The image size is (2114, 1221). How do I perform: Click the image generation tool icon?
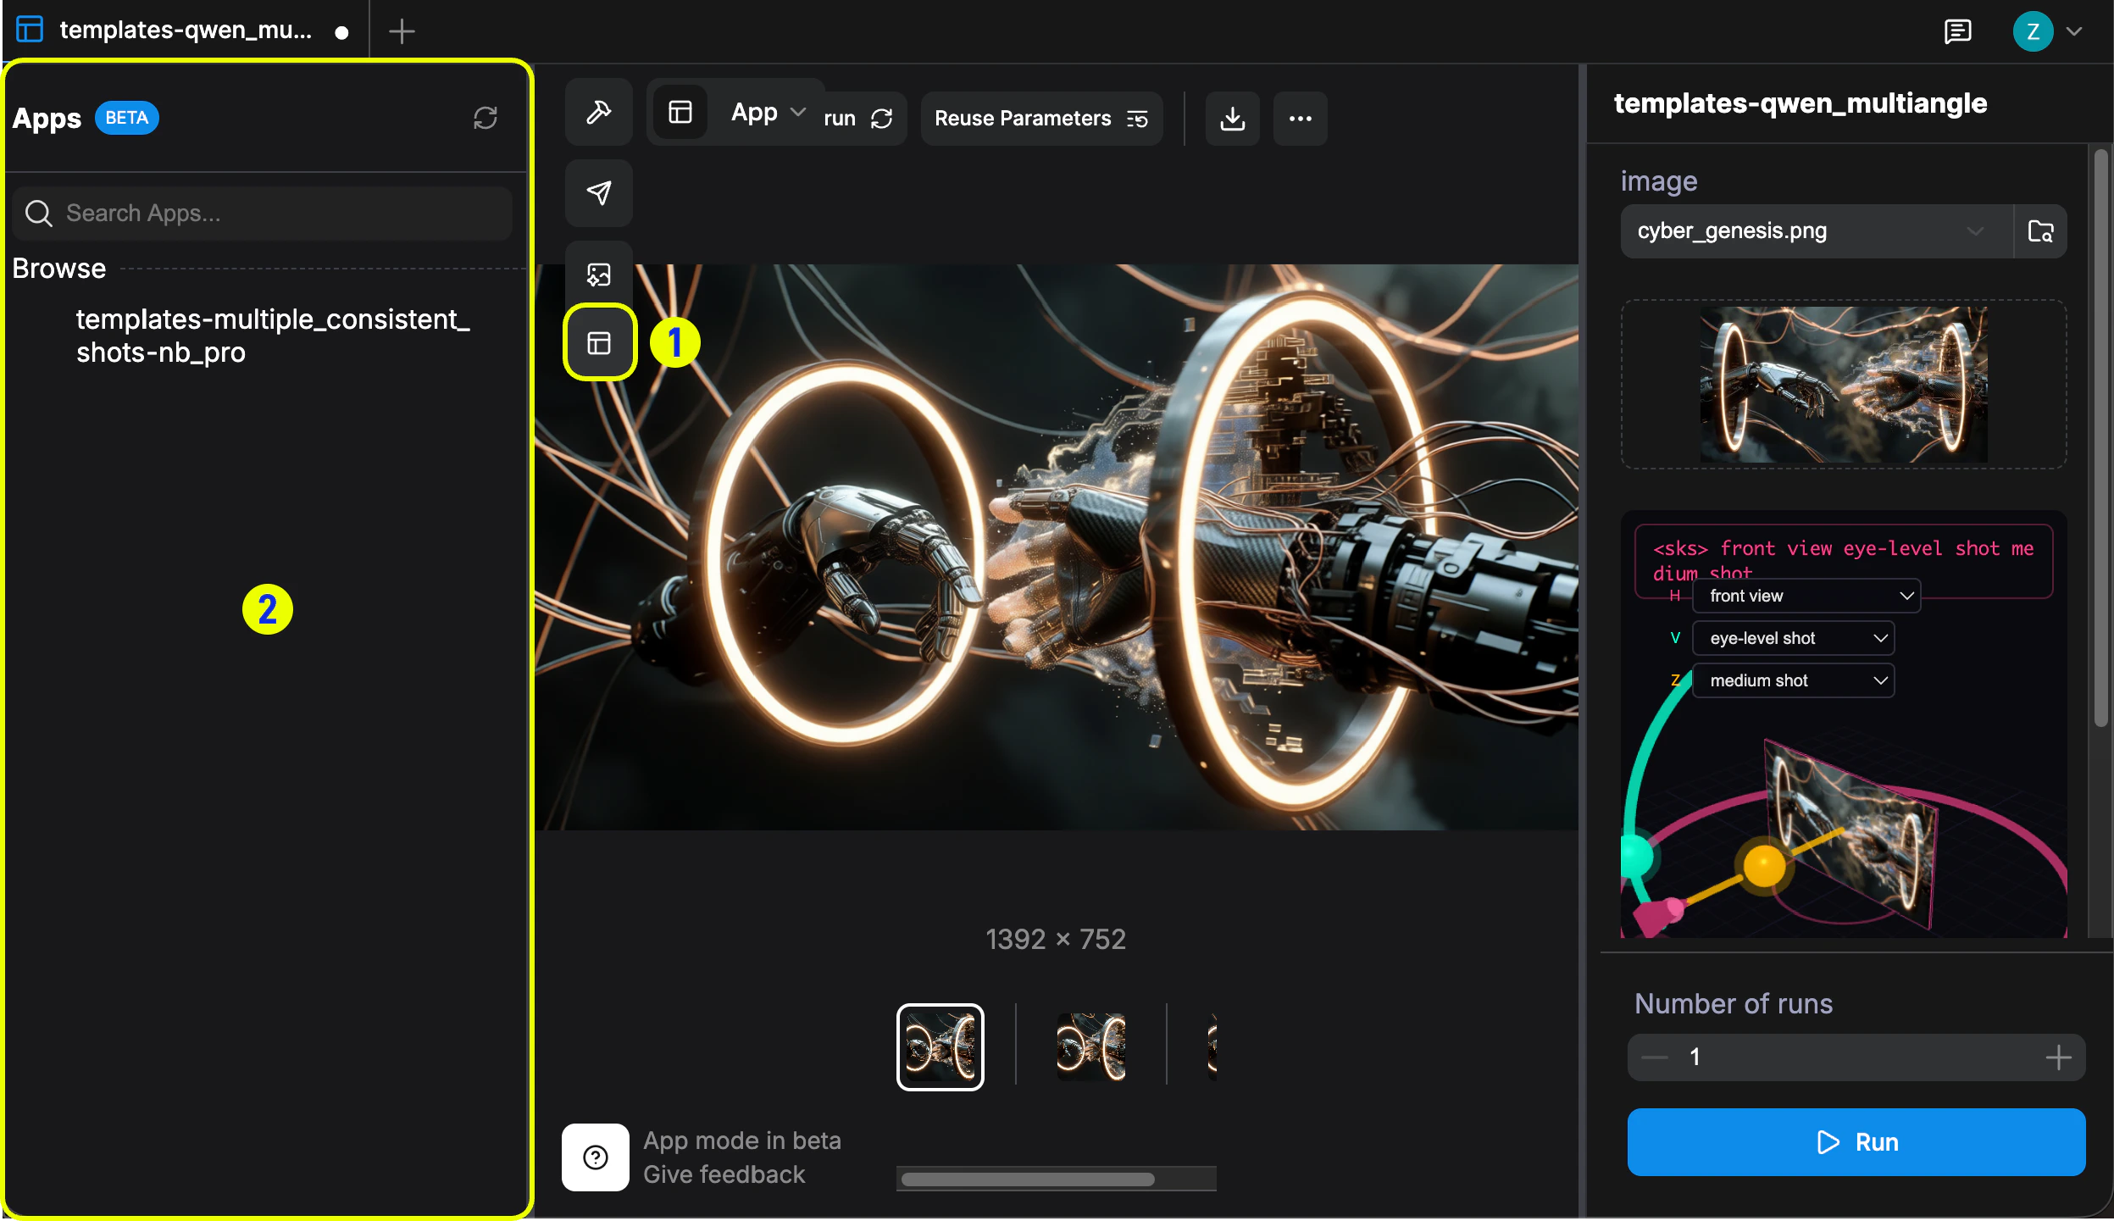coord(597,273)
